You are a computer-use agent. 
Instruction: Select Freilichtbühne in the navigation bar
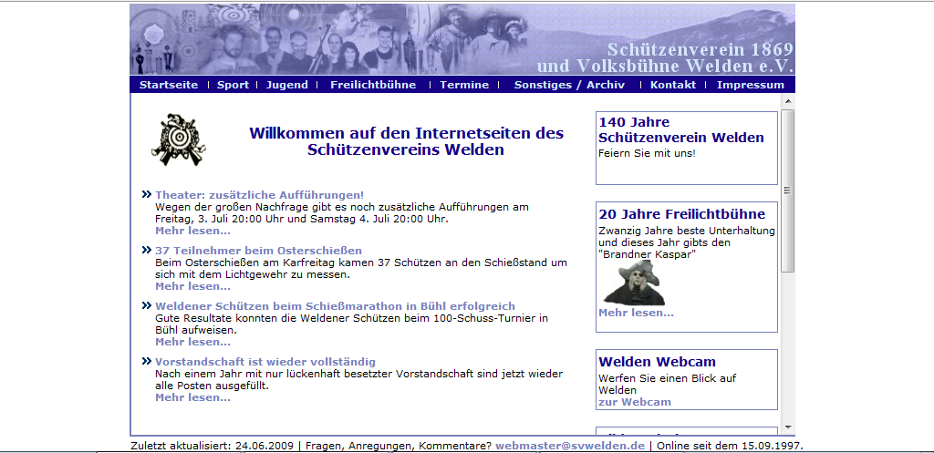pyautogui.click(x=373, y=85)
